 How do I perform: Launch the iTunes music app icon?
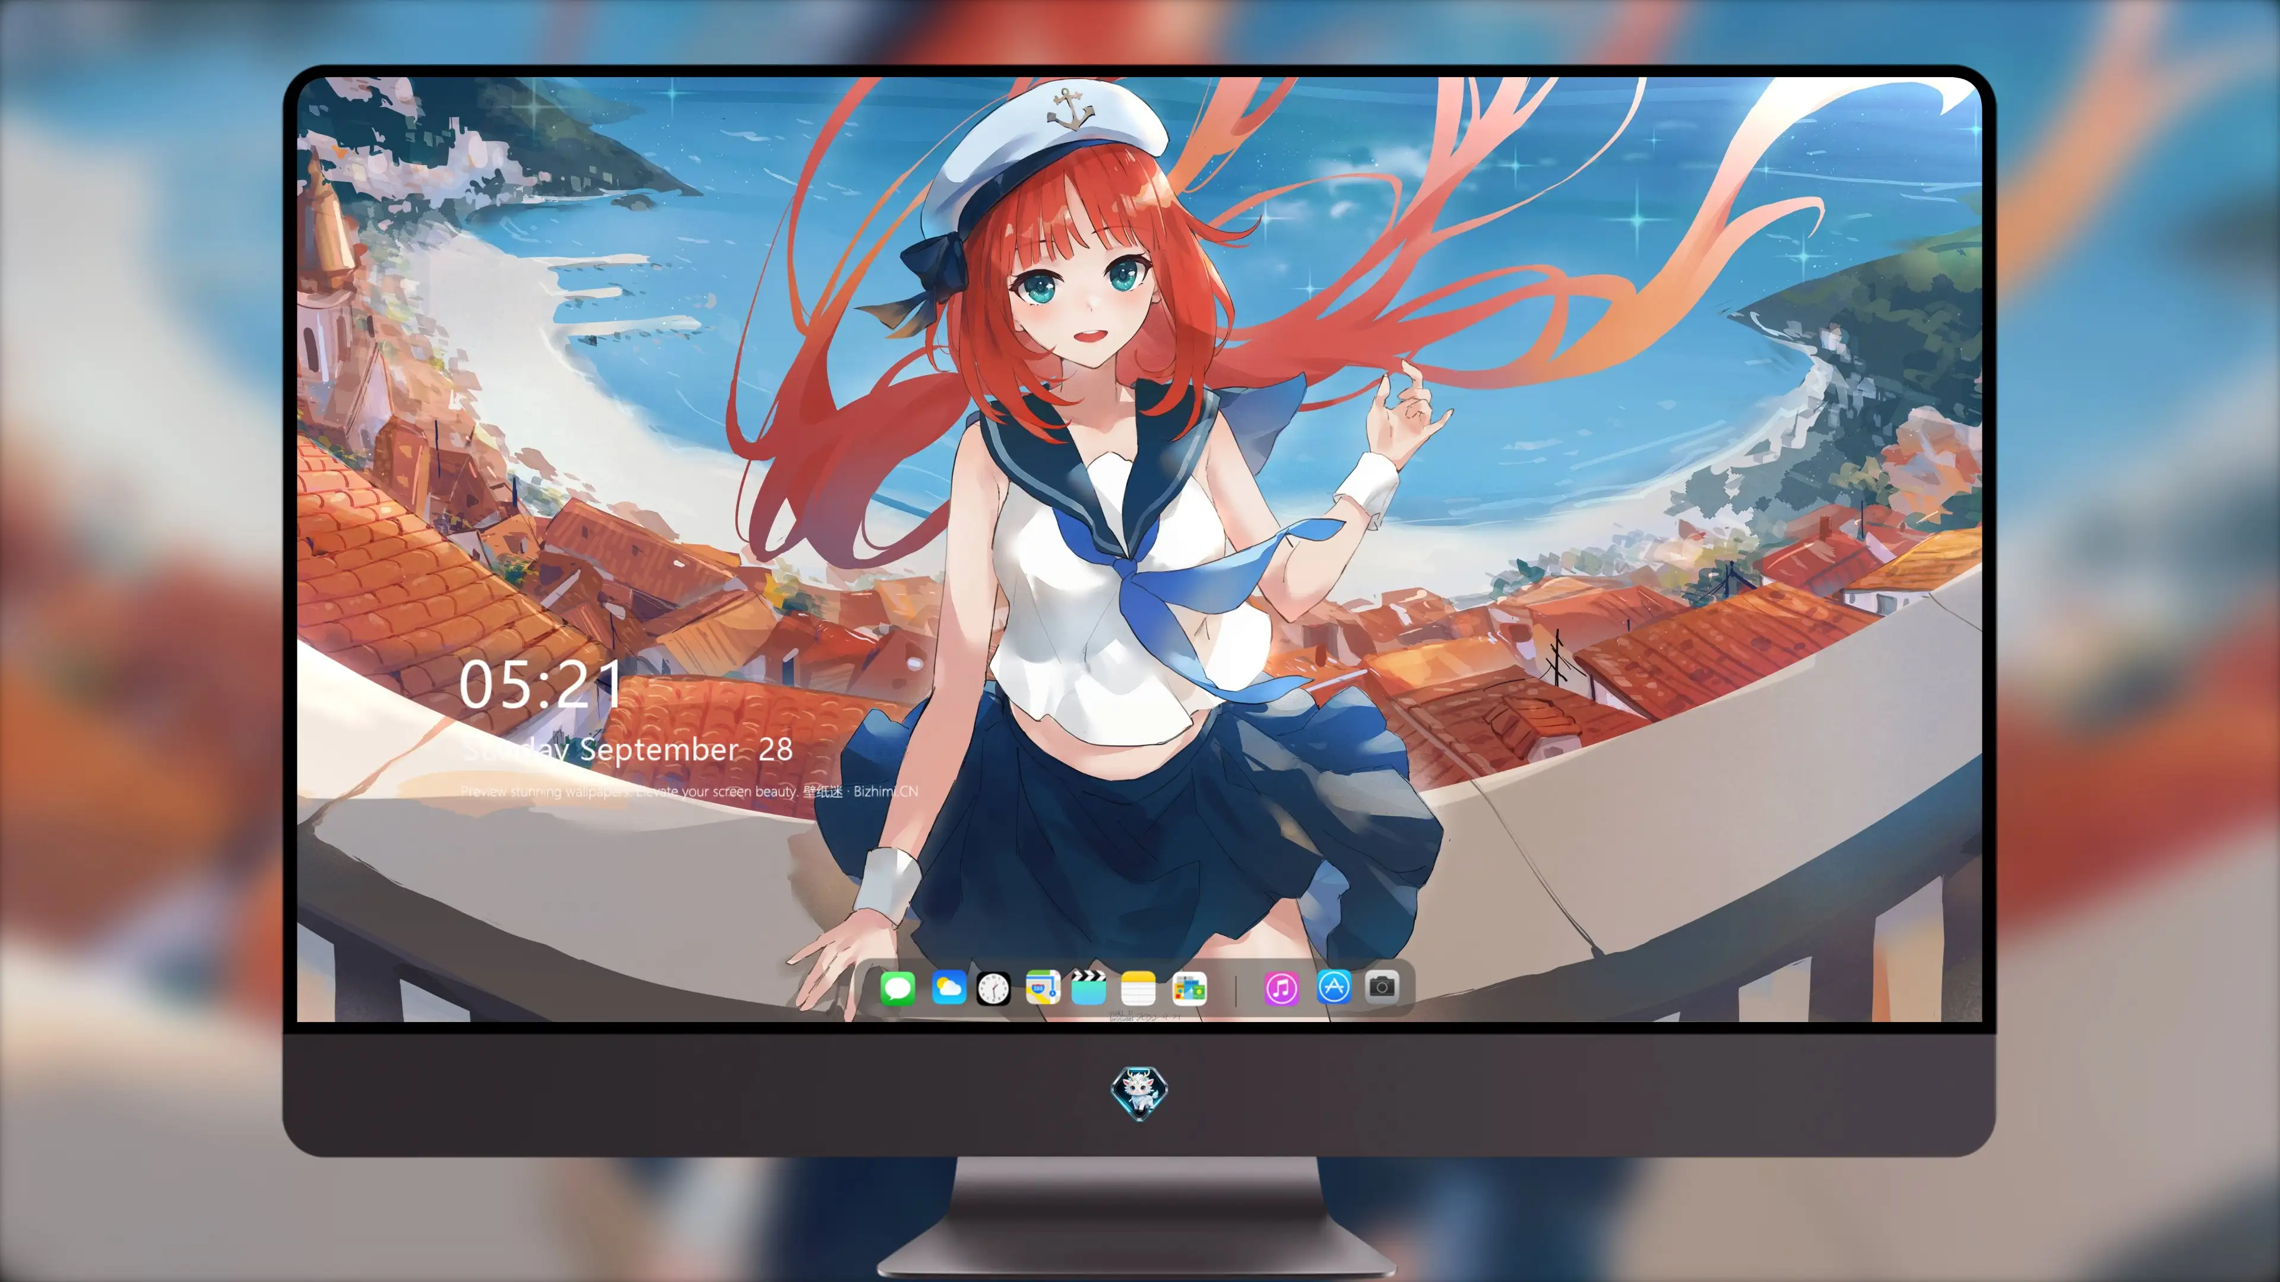click(x=1281, y=988)
